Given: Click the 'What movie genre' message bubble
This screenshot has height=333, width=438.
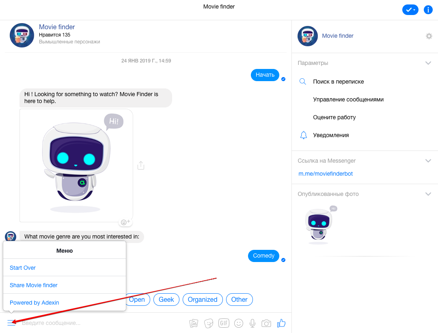Looking at the screenshot, I should coord(82,236).
